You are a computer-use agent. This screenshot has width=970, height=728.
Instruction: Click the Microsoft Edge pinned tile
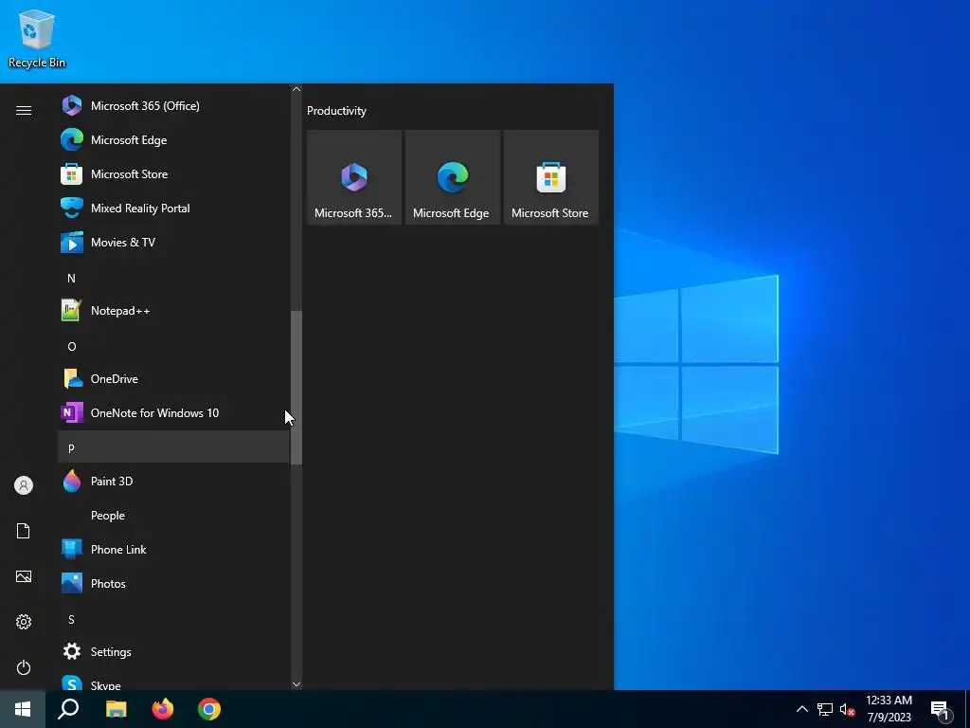coord(452,177)
